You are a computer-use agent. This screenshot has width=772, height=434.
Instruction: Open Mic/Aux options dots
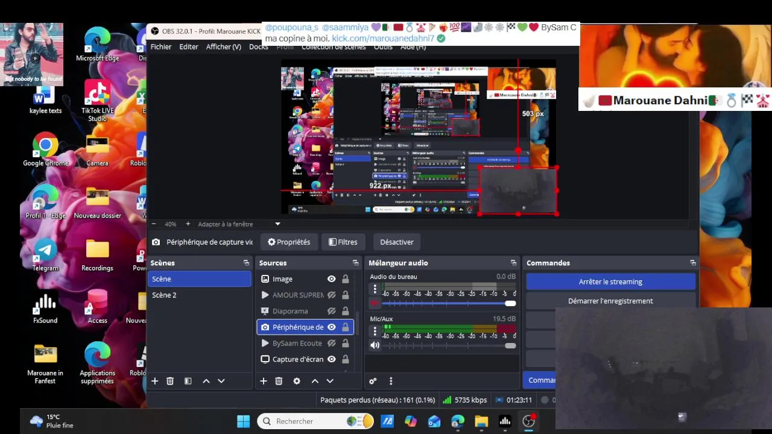(x=375, y=332)
